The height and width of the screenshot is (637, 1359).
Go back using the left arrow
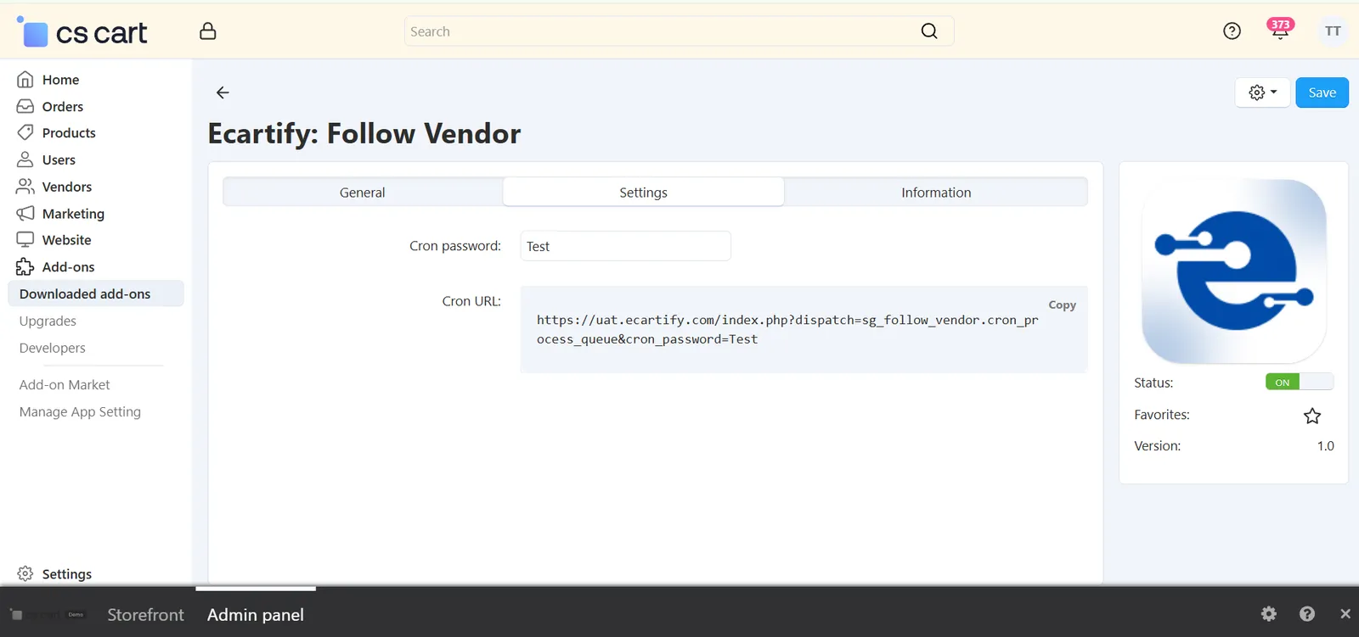coord(223,92)
